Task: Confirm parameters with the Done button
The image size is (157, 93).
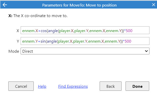Action: tap(137, 86)
